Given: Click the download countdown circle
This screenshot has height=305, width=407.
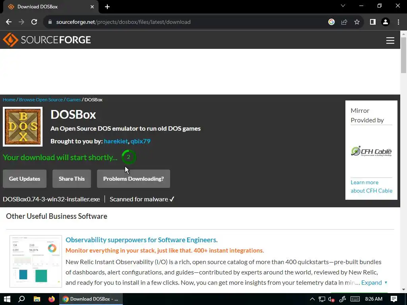Looking at the screenshot, I should point(128,157).
